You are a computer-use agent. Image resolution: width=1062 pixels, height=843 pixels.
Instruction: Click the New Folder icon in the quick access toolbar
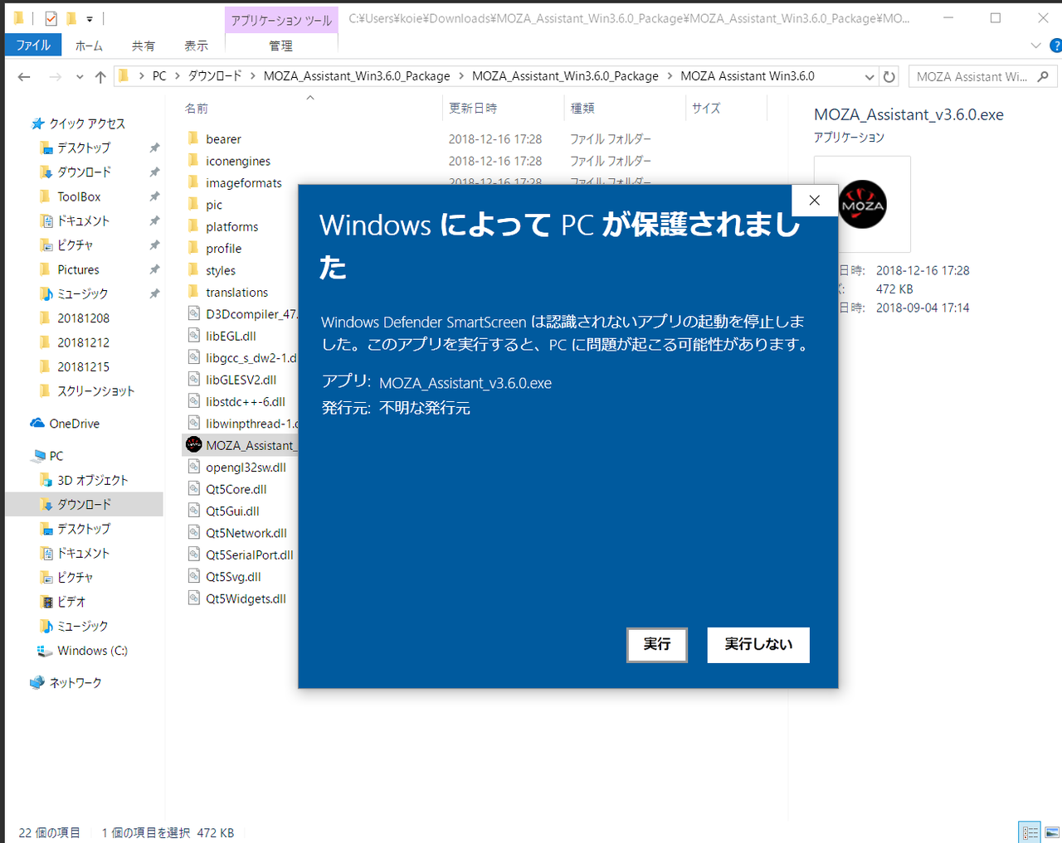coord(71,17)
